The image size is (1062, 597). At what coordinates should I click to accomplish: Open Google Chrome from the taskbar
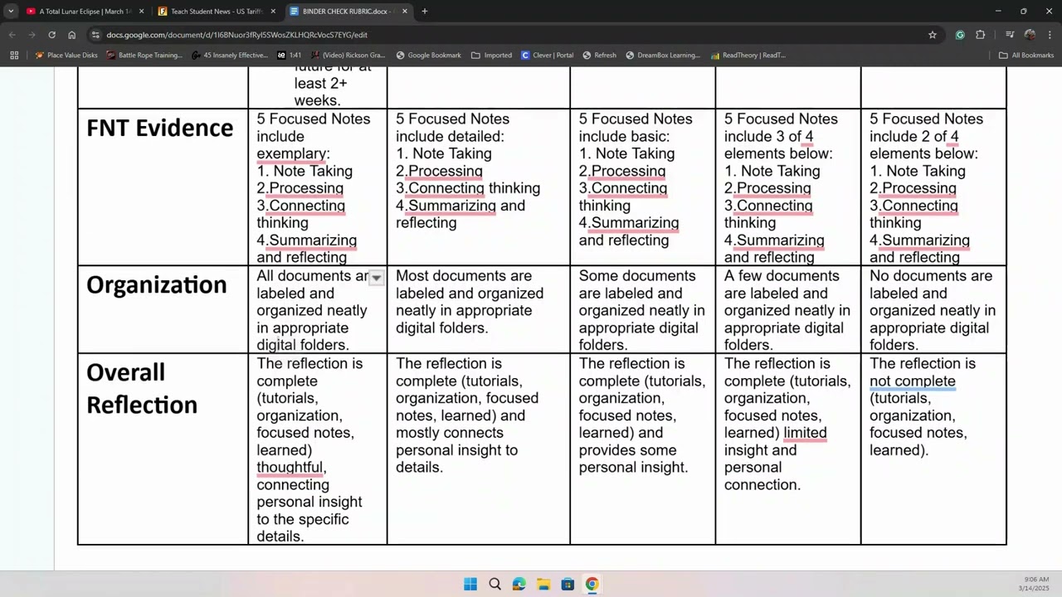click(592, 585)
